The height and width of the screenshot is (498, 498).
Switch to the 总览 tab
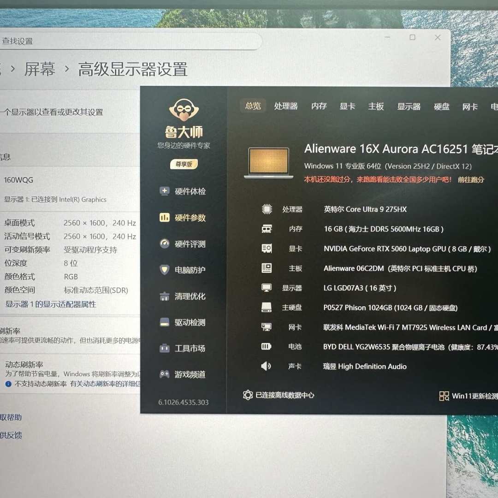[x=253, y=106]
